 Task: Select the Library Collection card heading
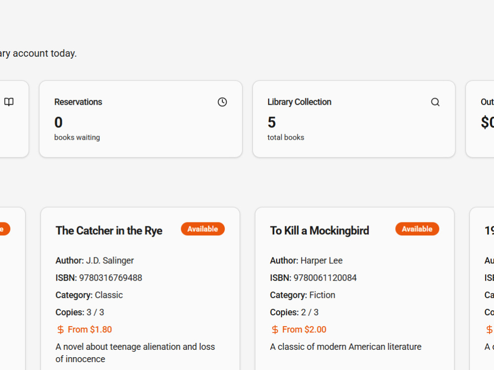[x=299, y=102]
